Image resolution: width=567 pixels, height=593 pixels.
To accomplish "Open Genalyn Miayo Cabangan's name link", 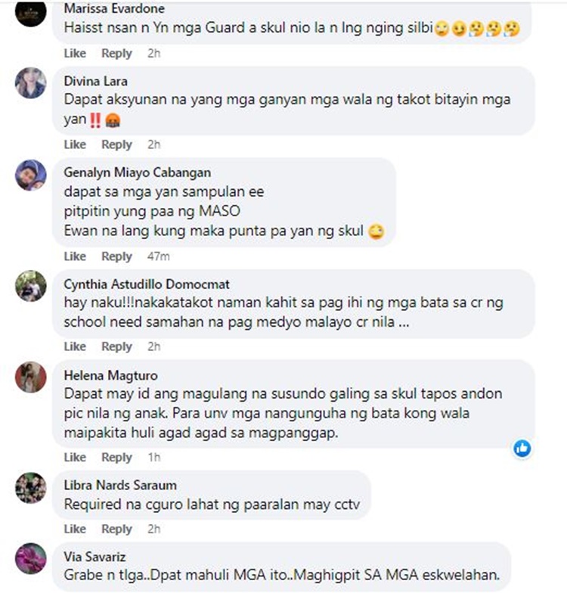I will (138, 172).
